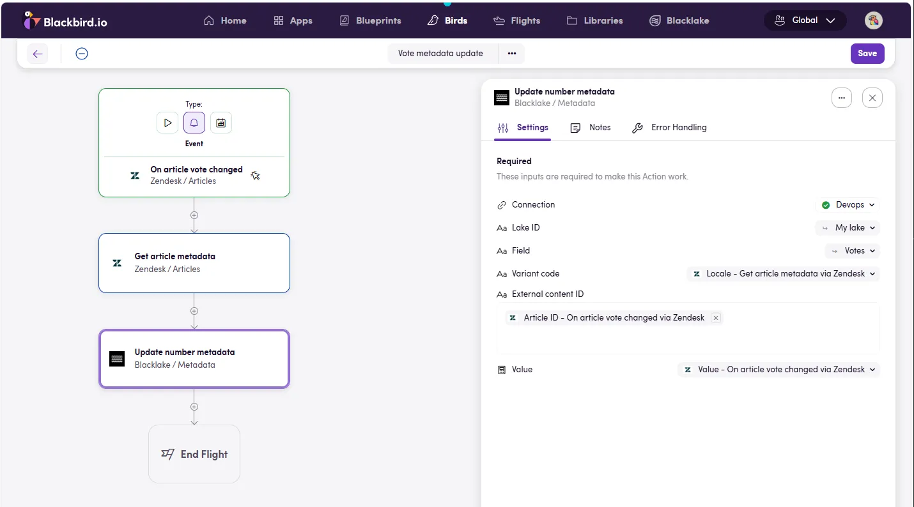This screenshot has width=914, height=507.
Task: Select the On article vote changed trigger
Action: (x=194, y=176)
